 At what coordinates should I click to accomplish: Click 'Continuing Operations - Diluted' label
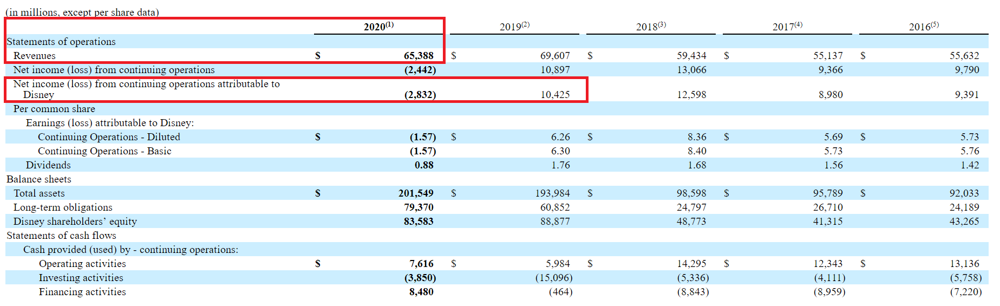coord(109,137)
